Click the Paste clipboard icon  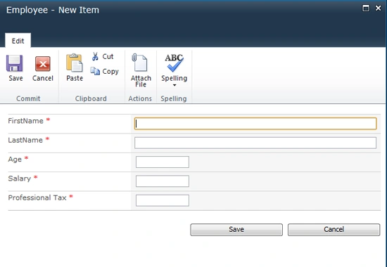[75, 63]
